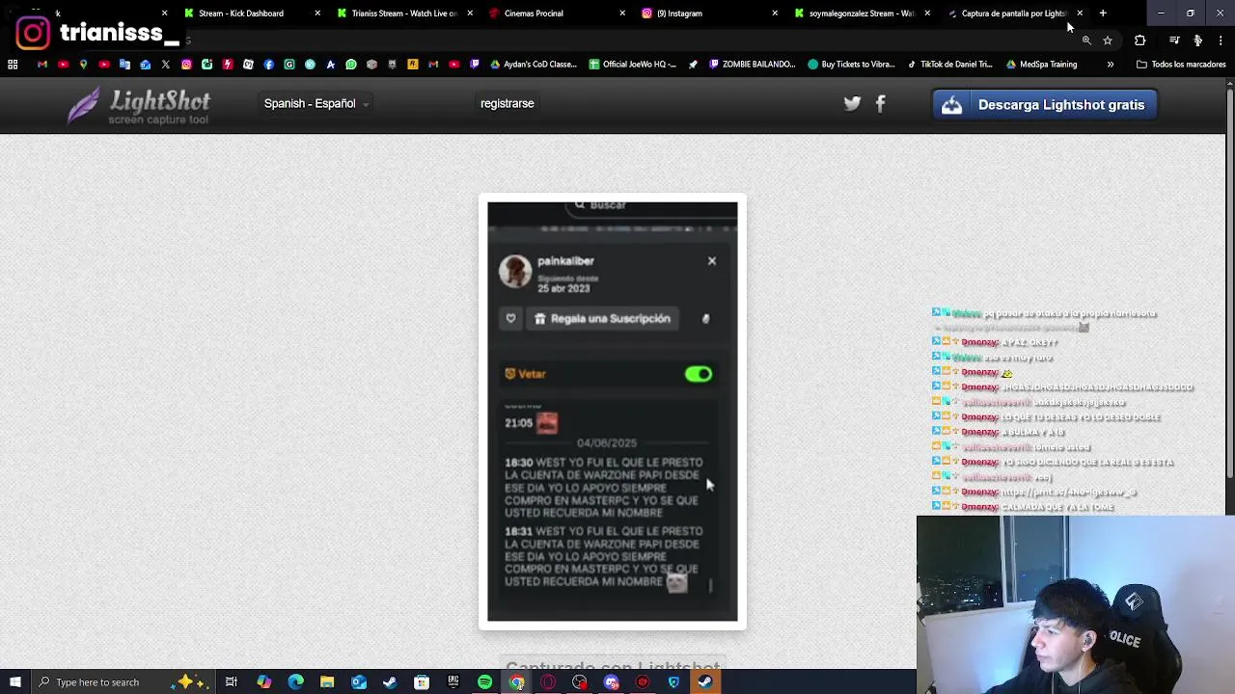This screenshot has height=694, width=1235.
Task: Open the Twitter icon in Lightshot header
Action: [852, 104]
